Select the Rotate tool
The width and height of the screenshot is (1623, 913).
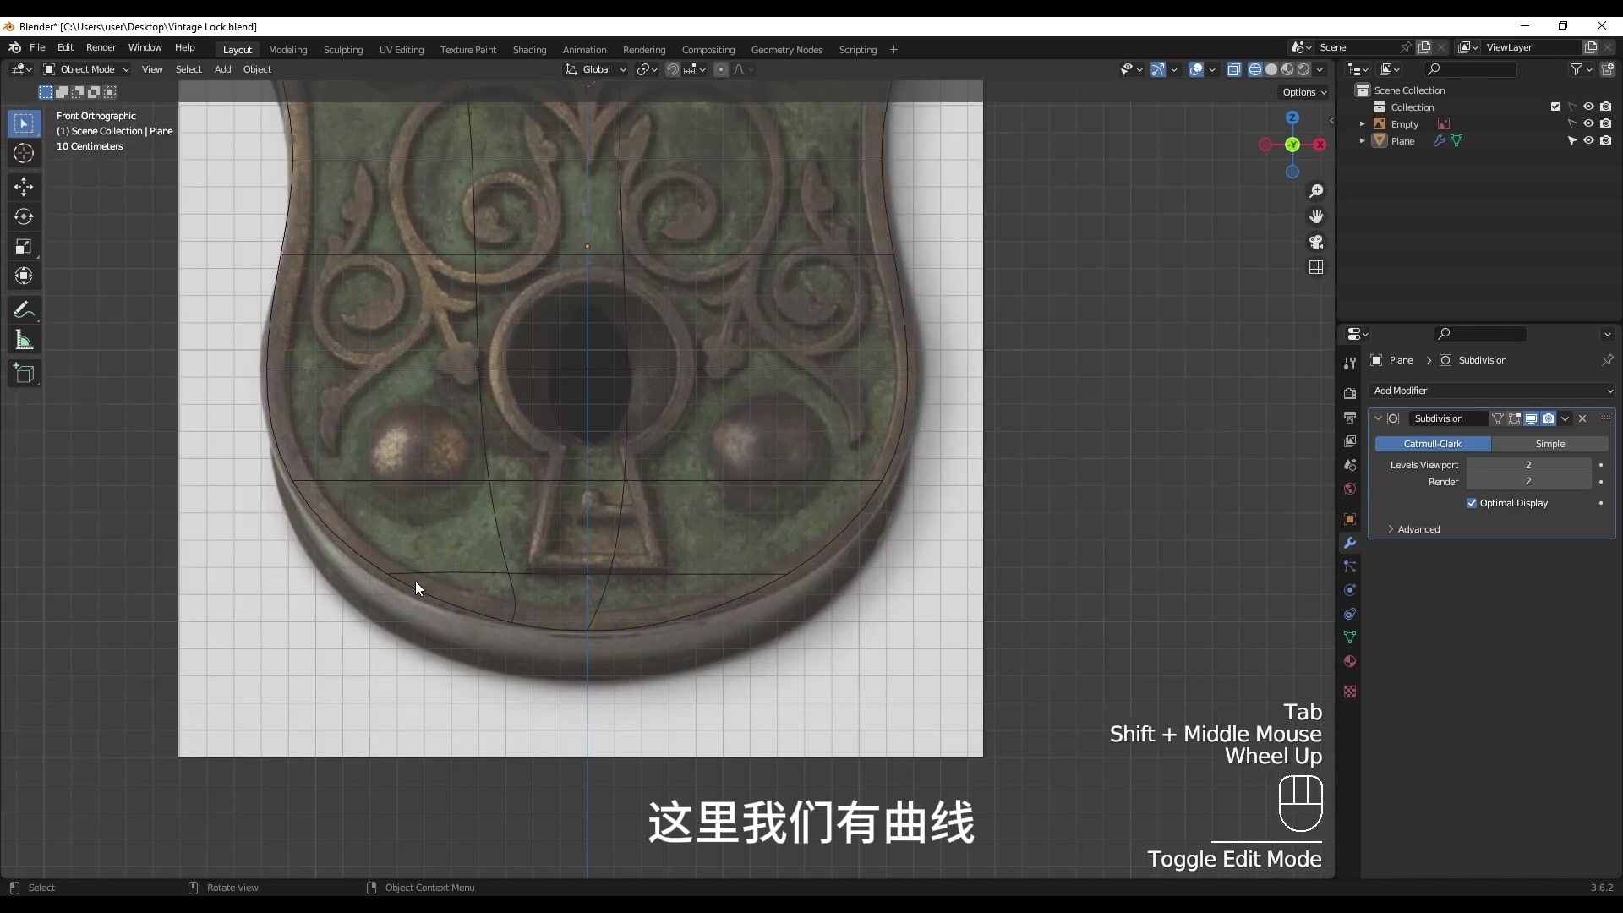click(x=24, y=216)
